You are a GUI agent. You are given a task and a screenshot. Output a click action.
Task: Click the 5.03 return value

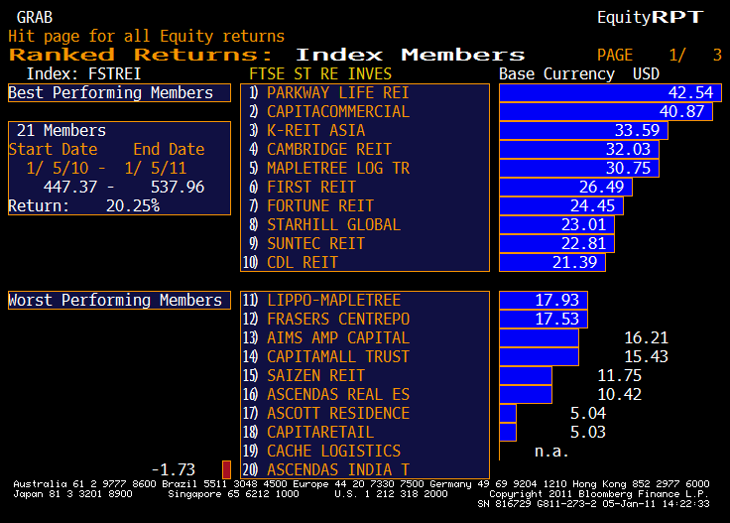click(x=588, y=432)
